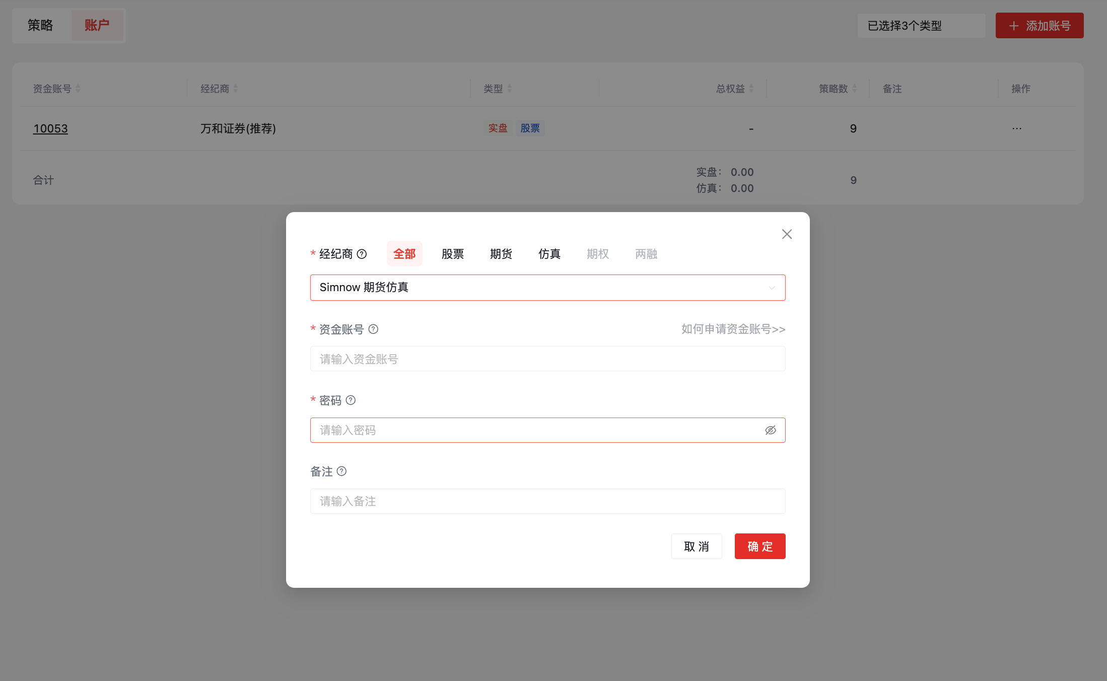The width and height of the screenshot is (1107, 681).
Task: Click help icon beside 备注 label
Action: click(341, 471)
